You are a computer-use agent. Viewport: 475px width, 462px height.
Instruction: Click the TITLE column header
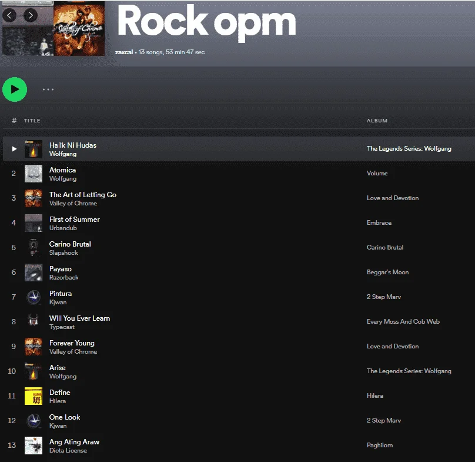(x=32, y=121)
